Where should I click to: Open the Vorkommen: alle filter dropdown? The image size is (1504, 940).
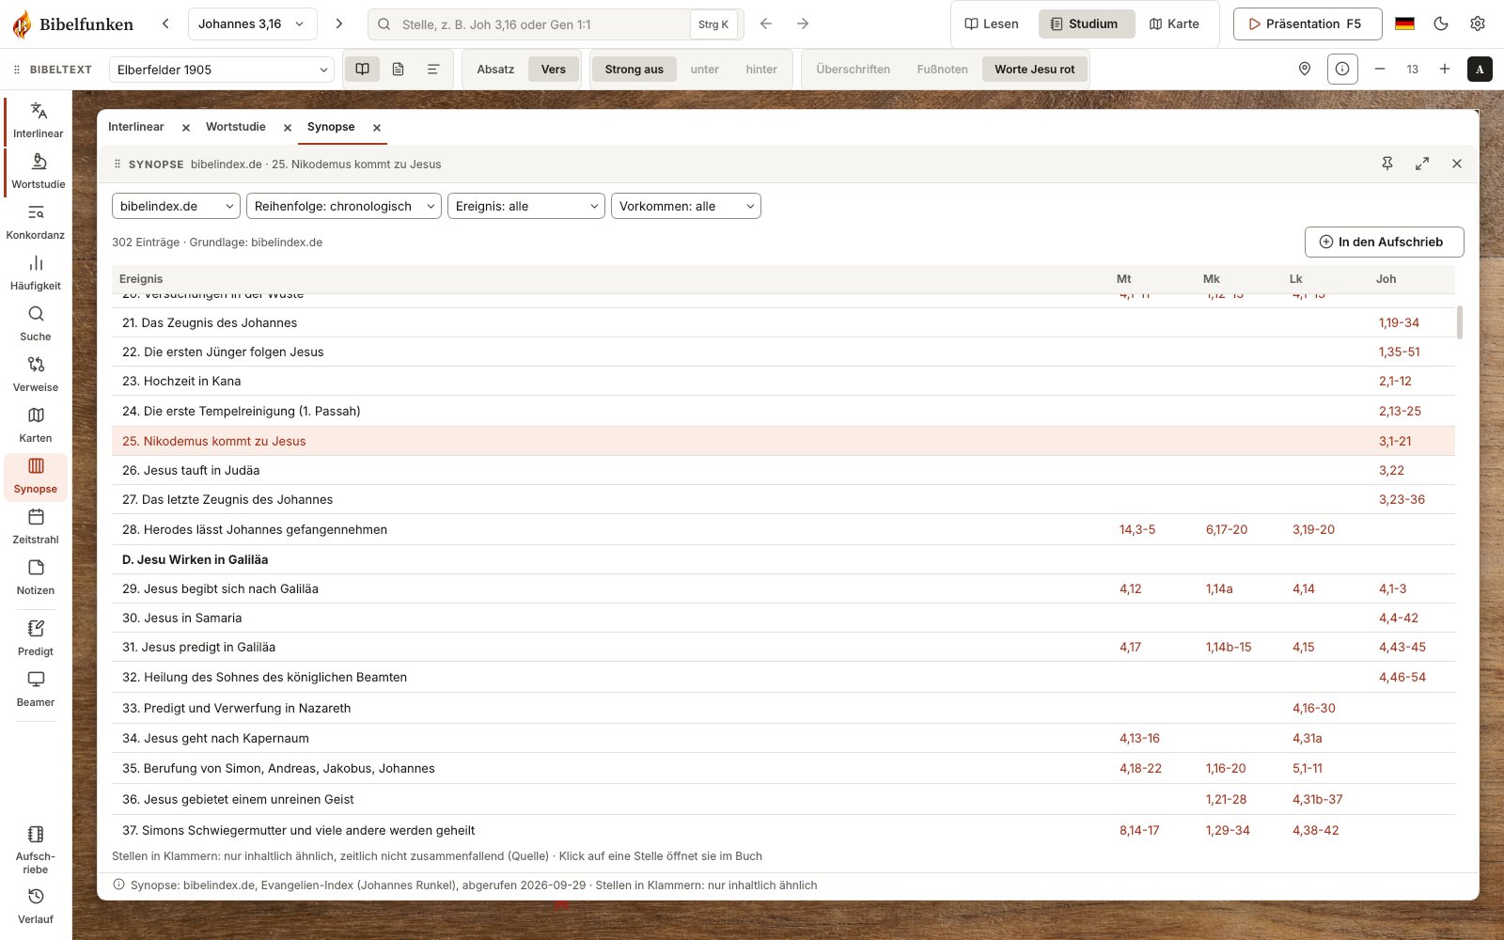click(x=686, y=206)
